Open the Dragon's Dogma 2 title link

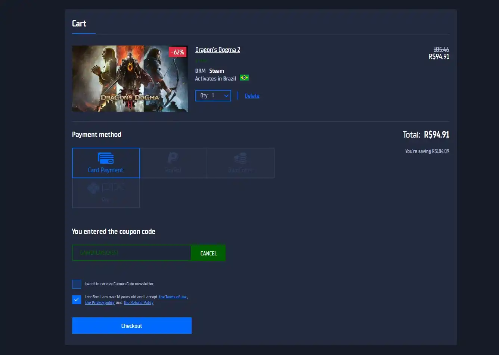click(x=218, y=50)
